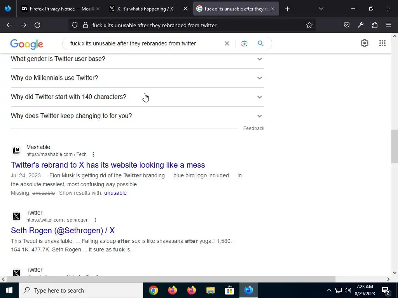Open the volume speaker tray icon
Viewport: 398px width, 298px height.
pyautogui.click(x=348, y=290)
